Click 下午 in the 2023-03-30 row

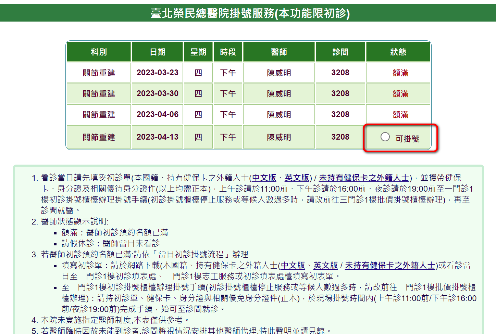pos(228,94)
